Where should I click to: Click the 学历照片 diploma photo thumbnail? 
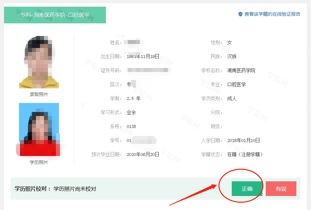pyautogui.click(x=39, y=129)
